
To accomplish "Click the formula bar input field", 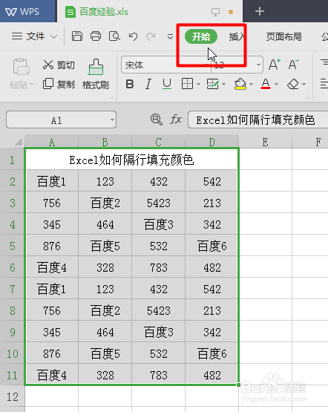I will pyautogui.click(x=258, y=120).
